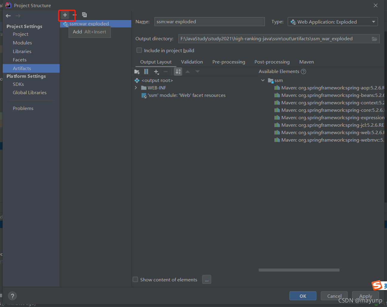Click the Apply button
Screen dimensions: 387x307
coord(366,296)
